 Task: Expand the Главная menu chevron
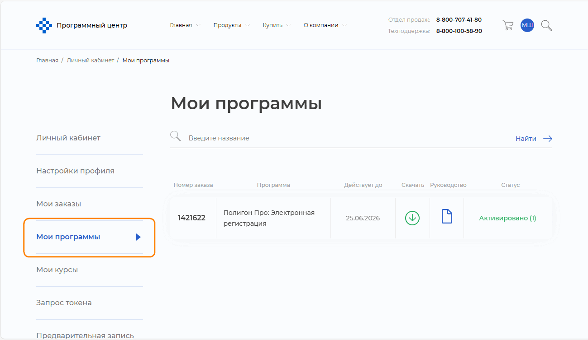(198, 25)
